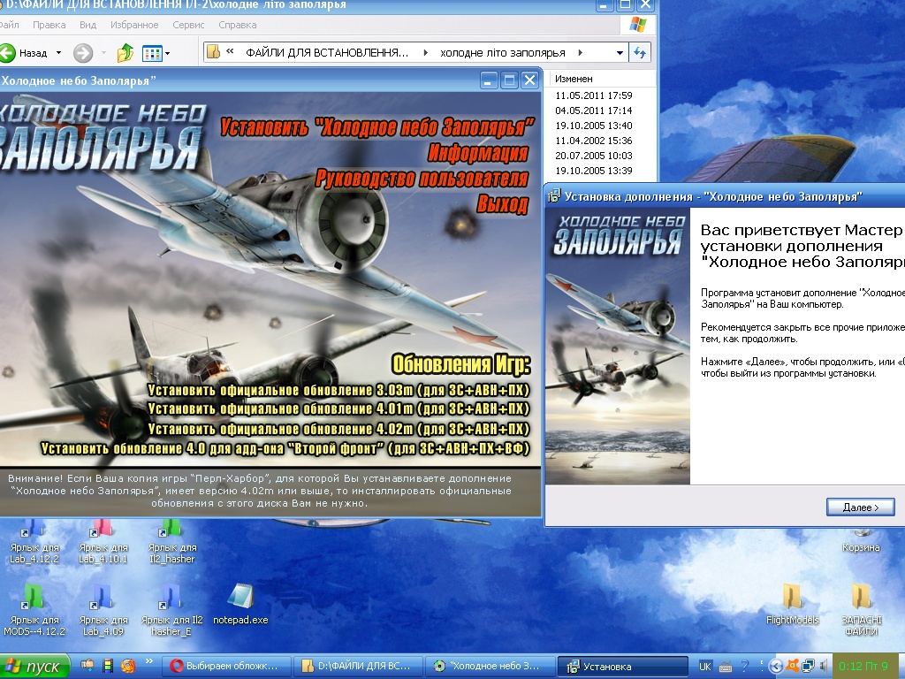This screenshot has width=905, height=679.
Task: Click Далее button in setup wizard
Action: click(x=861, y=507)
